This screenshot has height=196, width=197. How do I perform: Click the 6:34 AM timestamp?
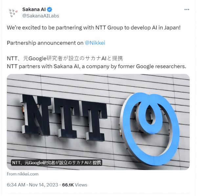point(16,185)
